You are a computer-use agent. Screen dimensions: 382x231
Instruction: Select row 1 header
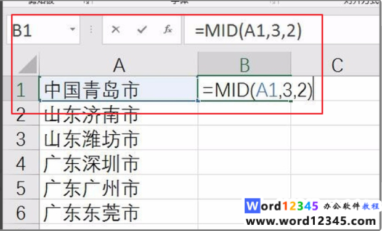coord(21,89)
